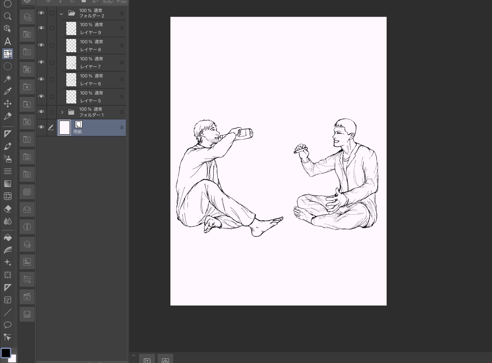The width and height of the screenshot is (492, 363).
Task: Select the 用紙 layer row
Action: coord(91,127)
